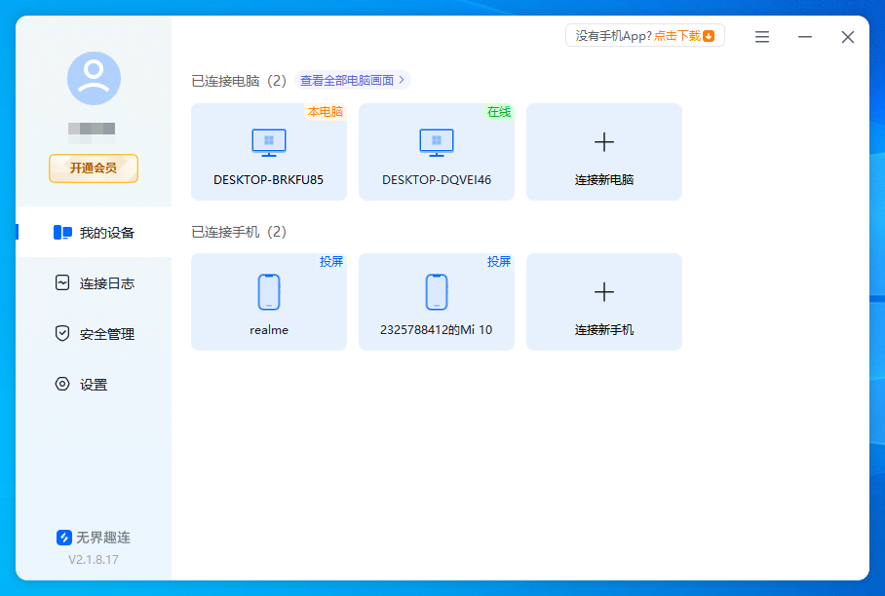Expand the 本电脑 tag on DESKTOP-BRKFU85

click(x=326, y=111)
